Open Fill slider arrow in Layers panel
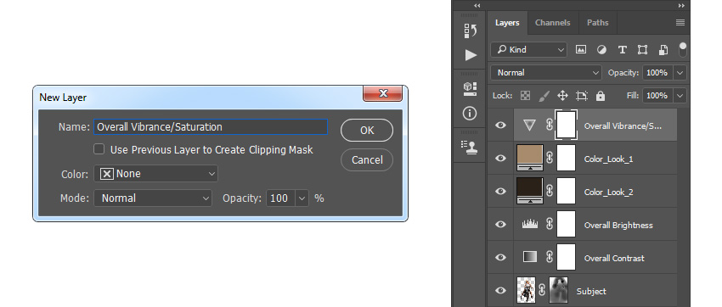The image size is (722, 307). coord(680,96)
